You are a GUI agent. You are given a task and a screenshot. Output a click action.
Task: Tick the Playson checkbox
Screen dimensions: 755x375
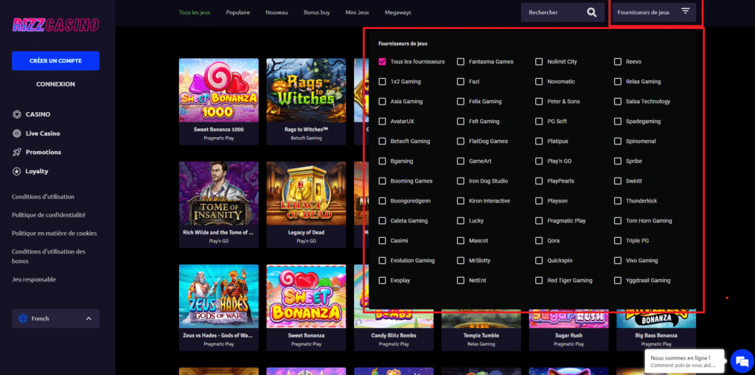[x=539, y=200]
